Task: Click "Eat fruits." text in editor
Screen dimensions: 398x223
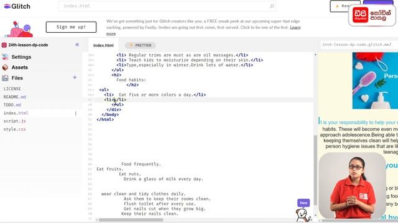Action: (110, 169)
